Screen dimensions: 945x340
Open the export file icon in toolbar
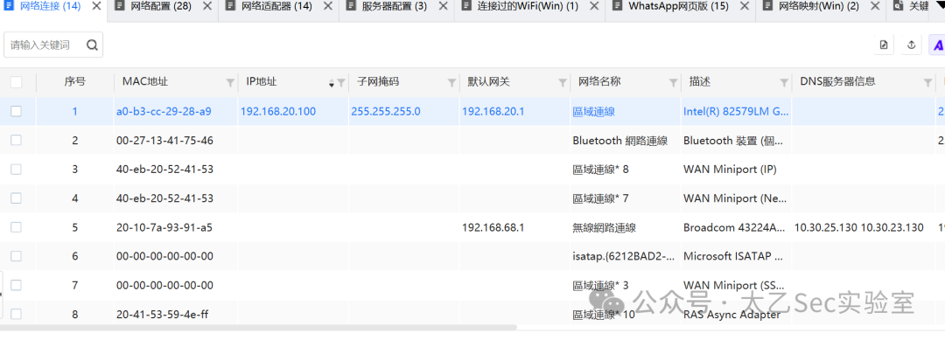(x=884, y=45)
